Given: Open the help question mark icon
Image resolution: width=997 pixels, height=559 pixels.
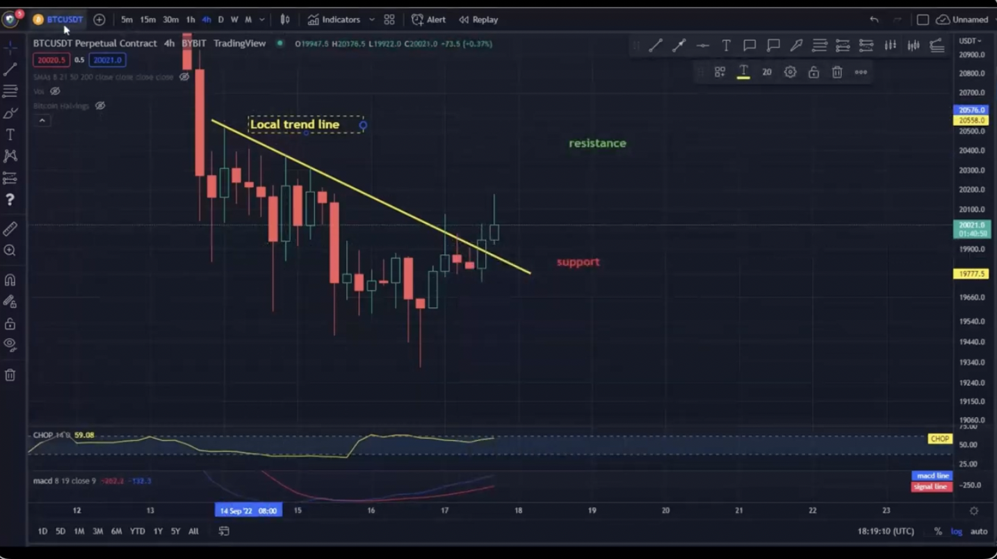Looking at the screenshot, I should [10, 200].
